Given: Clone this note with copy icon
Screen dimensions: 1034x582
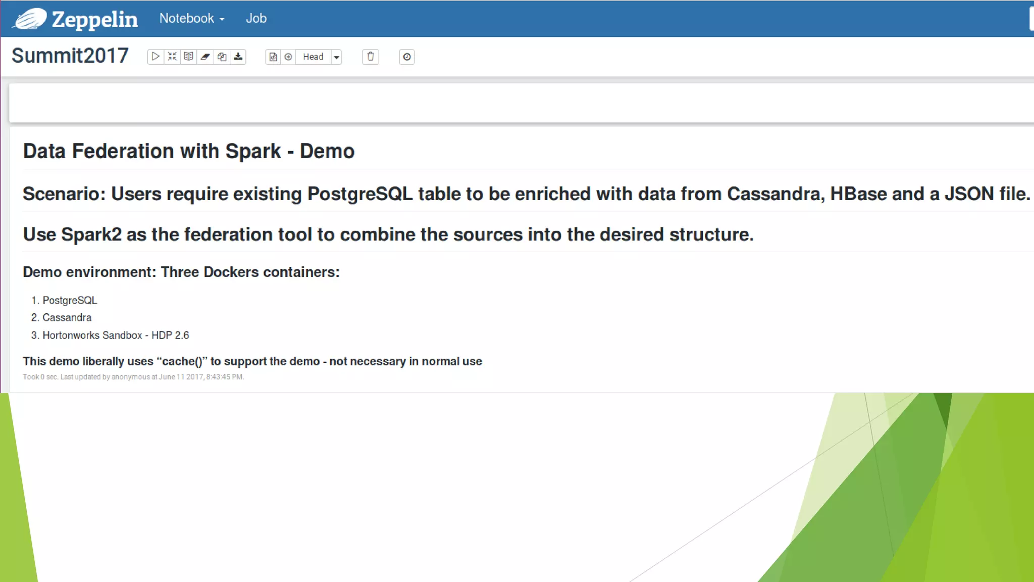Looking at the screenshot, I should click(x=222, y=57).
